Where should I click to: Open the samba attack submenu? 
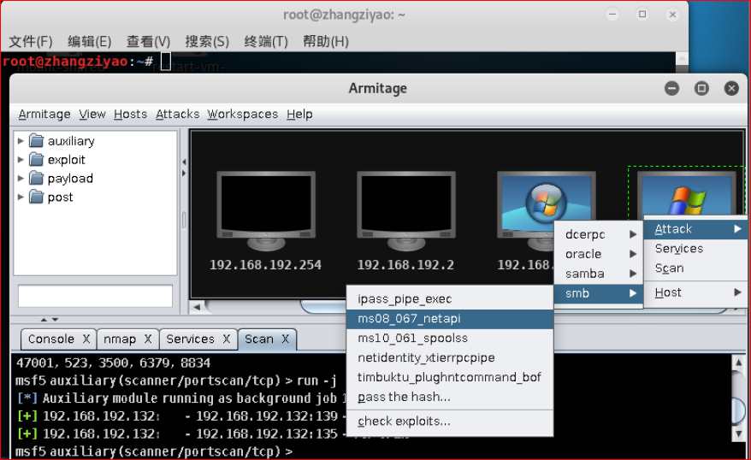coord(598,274)
